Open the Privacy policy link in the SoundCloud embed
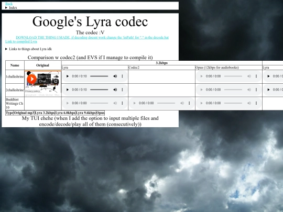Screen dimensions: 283x212 (32, 91)
